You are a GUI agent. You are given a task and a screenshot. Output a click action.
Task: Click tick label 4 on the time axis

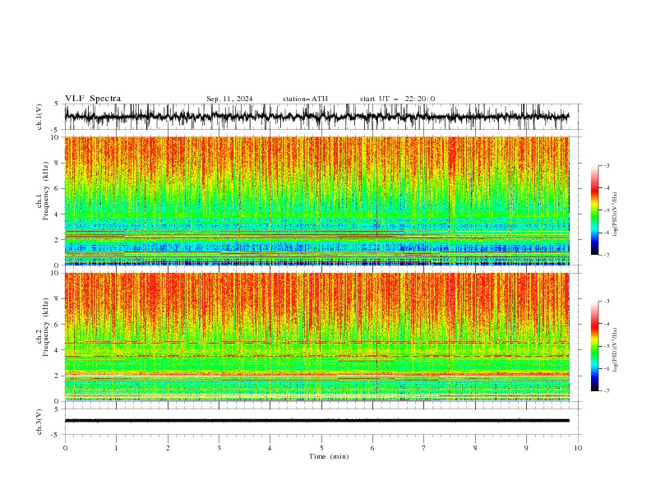point(270,448)
